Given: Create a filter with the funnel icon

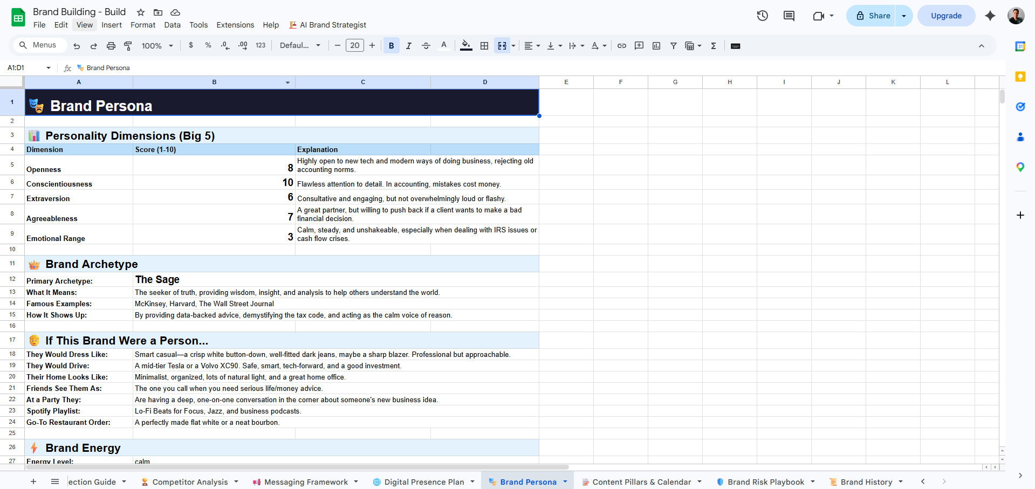Looking at the screenshot, I should 674,46.
